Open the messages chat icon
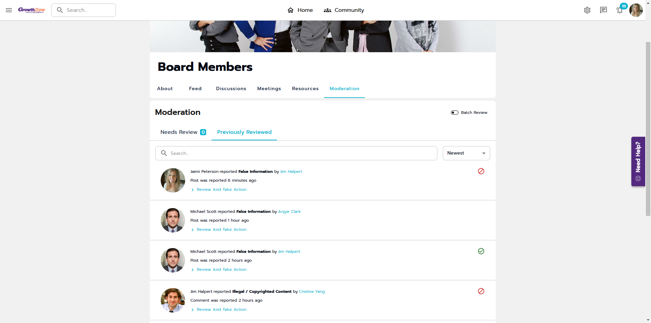Viewport: 651px width, 323px height. (x=604, y=10)
